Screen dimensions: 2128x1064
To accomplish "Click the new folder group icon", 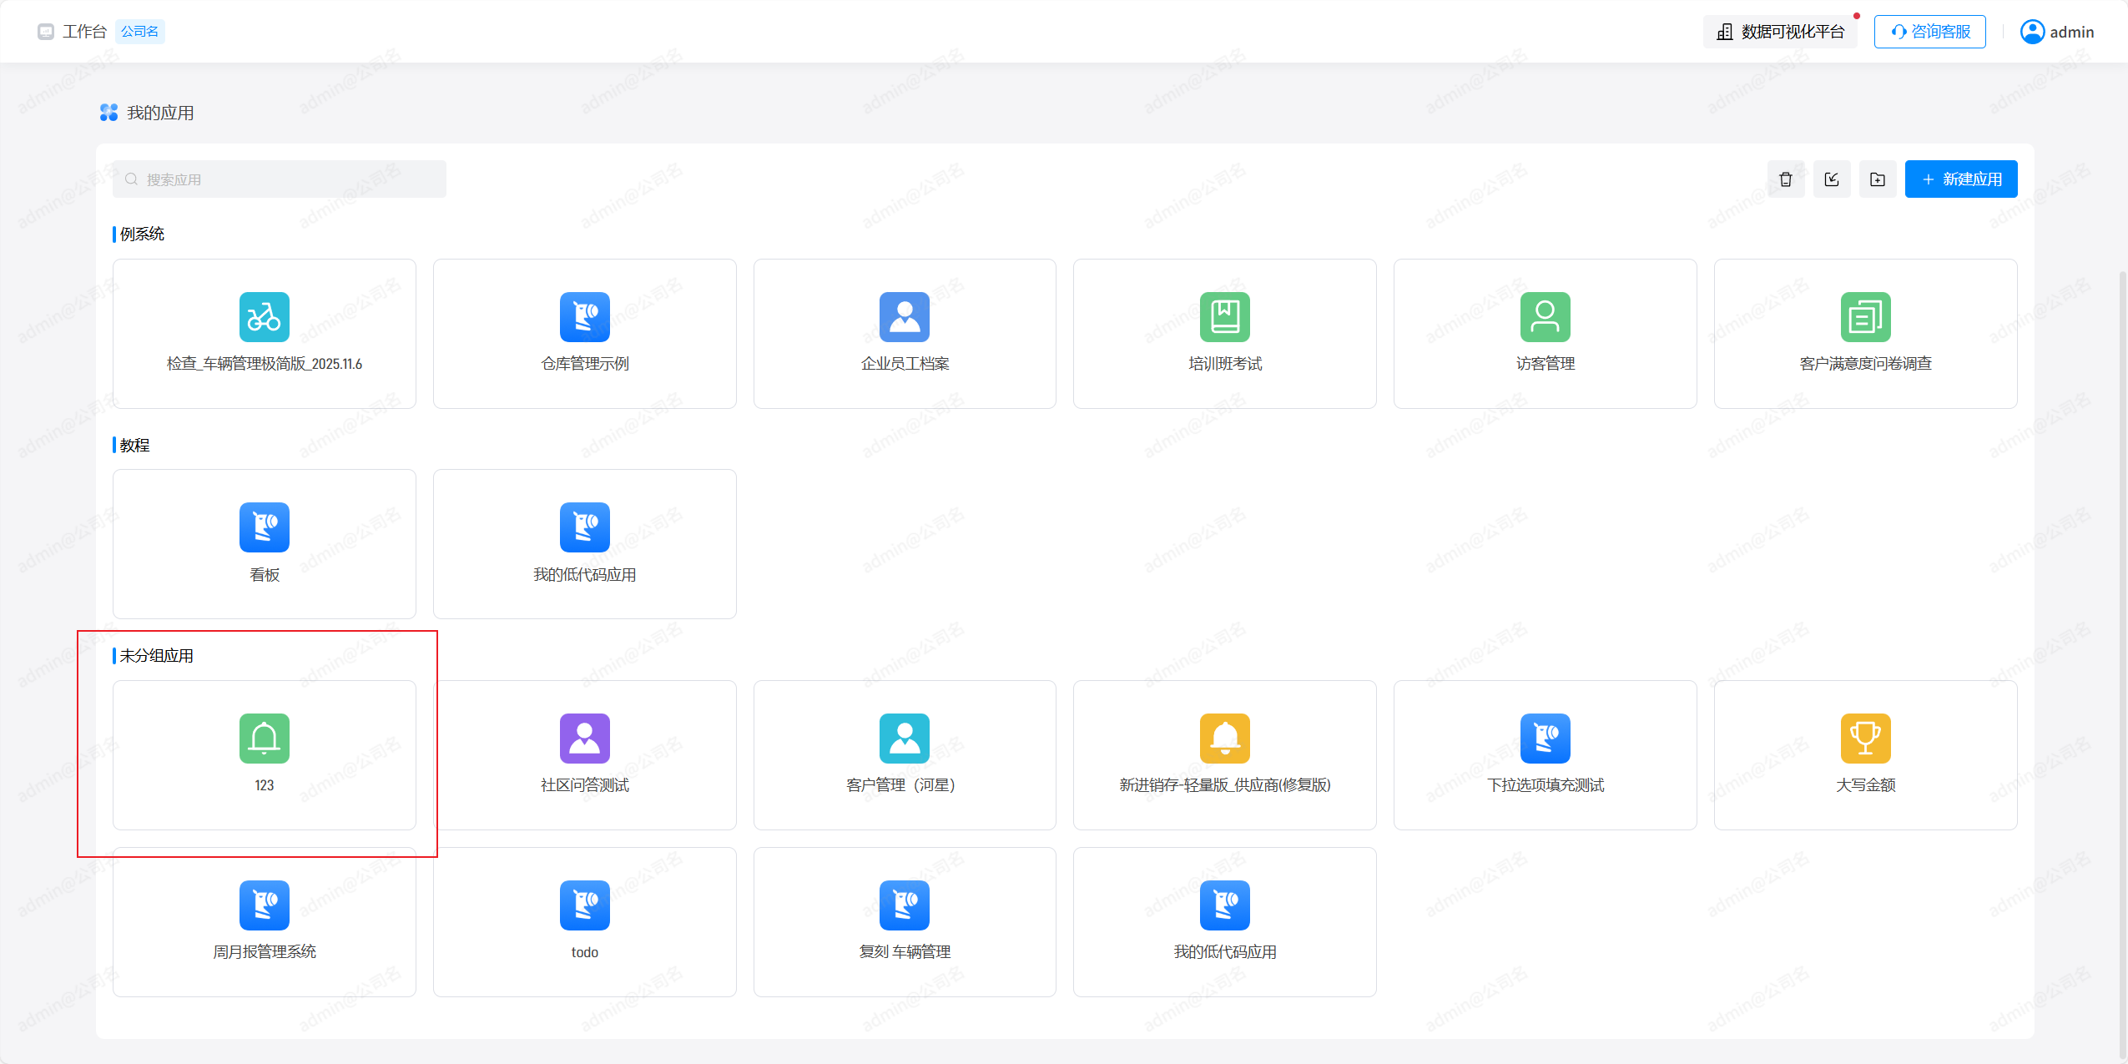I will click(x=1877, y=179).
